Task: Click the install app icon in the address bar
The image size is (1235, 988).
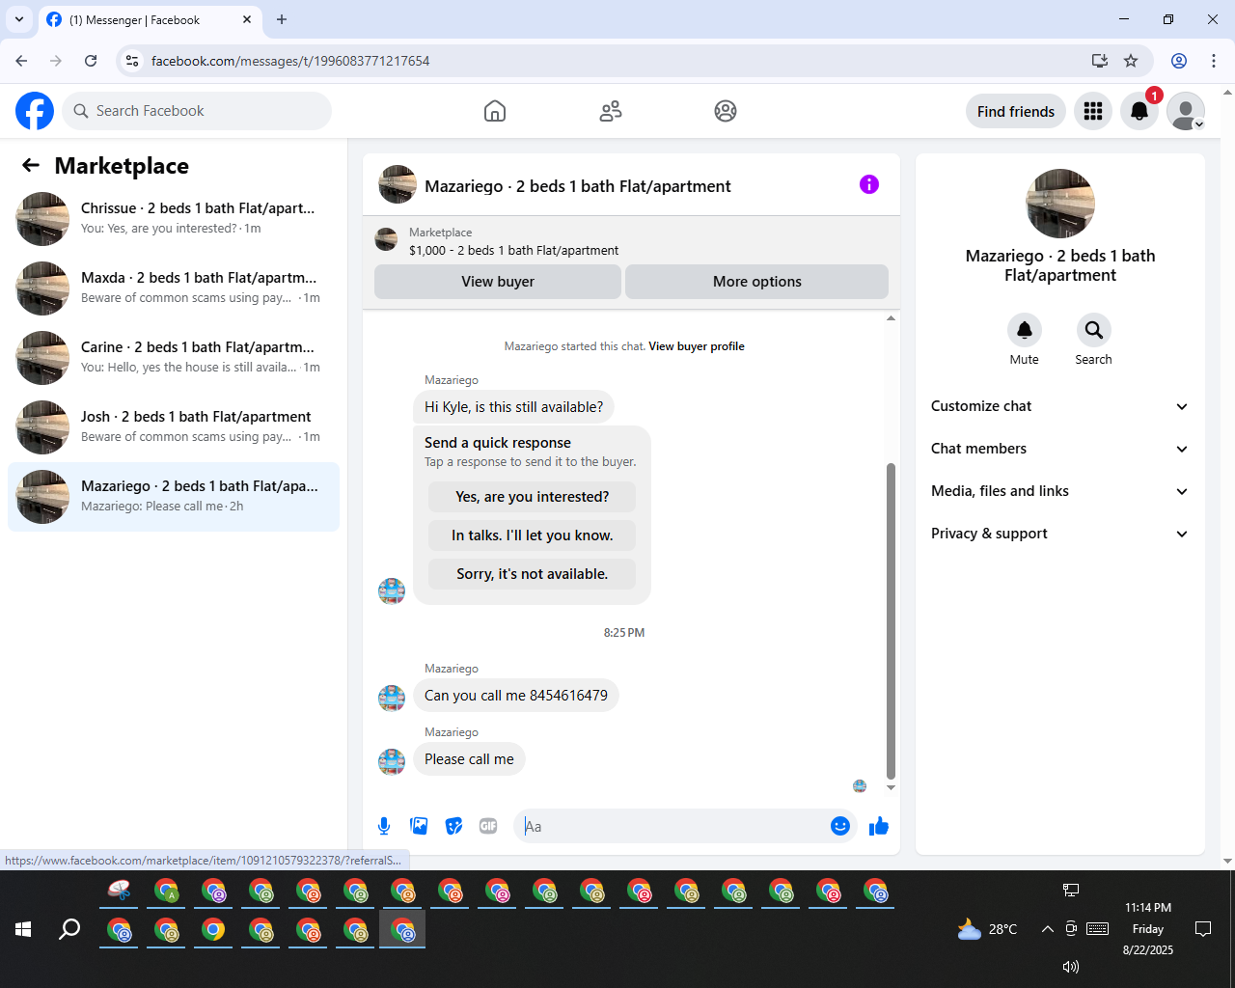Action: pyautogui.click(x=1099, y=61)
